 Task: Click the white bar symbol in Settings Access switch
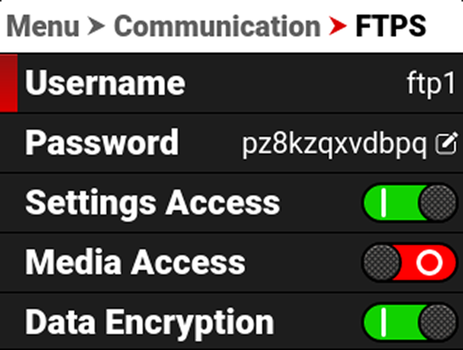pos(383,203)
